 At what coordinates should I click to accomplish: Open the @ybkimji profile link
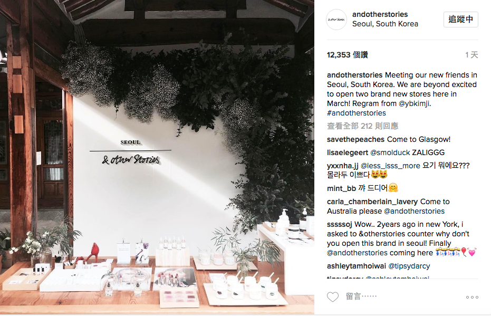tap(413, 104)
